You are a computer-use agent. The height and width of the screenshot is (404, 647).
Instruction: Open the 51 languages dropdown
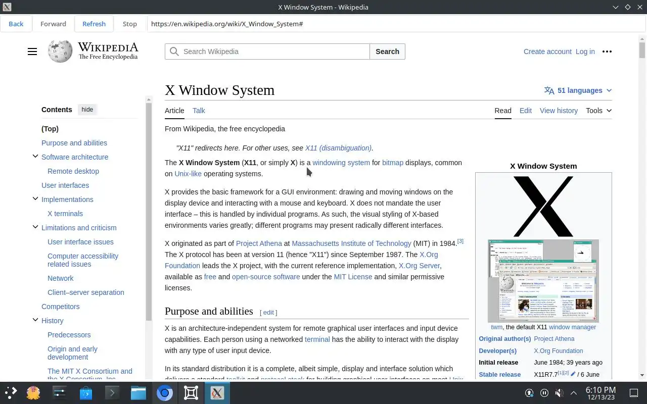[578, 90]
